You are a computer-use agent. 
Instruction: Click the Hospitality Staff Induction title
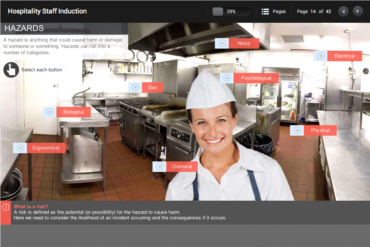[x=47, y=11]
